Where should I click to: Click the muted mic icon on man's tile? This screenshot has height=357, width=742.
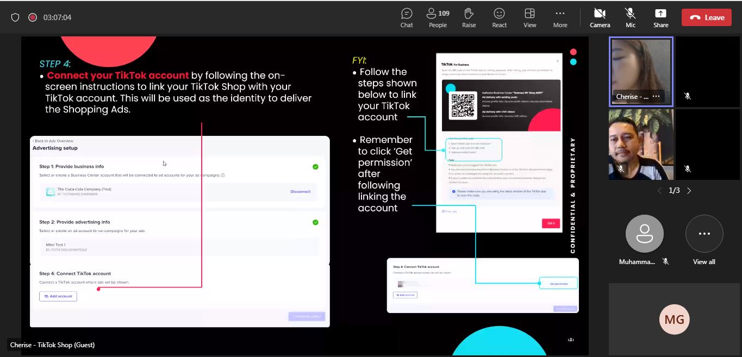[621, 169]
